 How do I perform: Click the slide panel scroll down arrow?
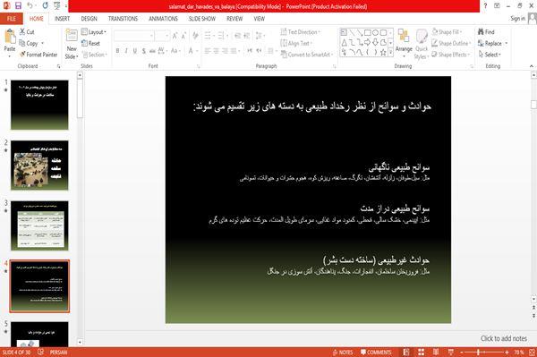point(80,342)
